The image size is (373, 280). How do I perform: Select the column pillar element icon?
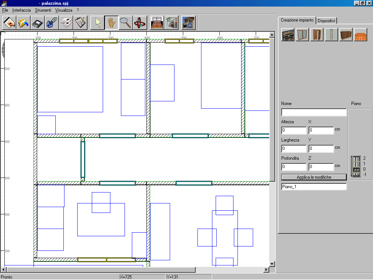click(331, 35)
